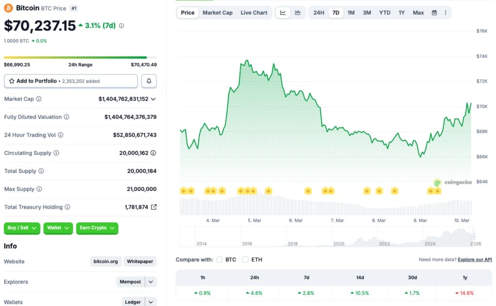This screenshot has width=496, height=306.
Task: Visit the Whitepaper link
Action: [x=139, y=262]
